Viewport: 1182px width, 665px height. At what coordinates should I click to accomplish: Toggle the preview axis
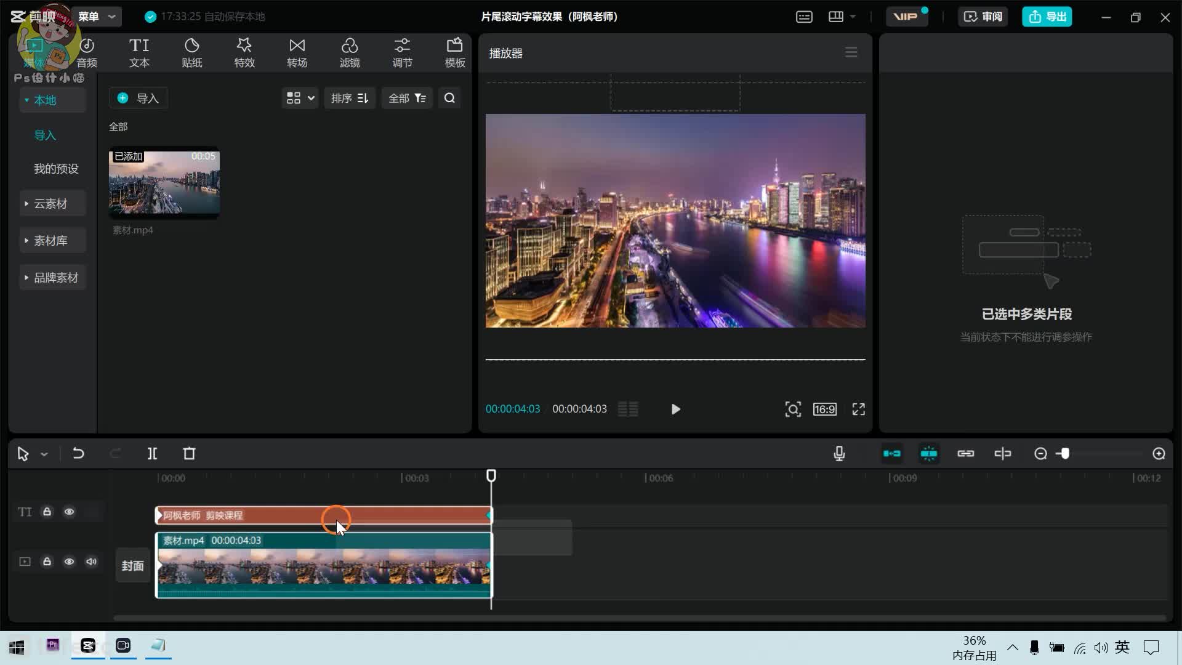[x=1003, y=454]
